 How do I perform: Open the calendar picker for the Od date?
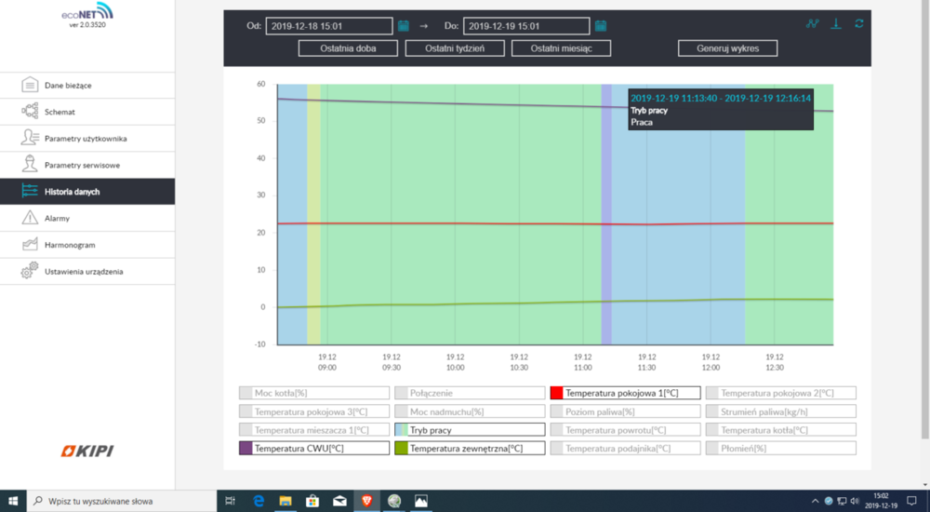click(x=404, y=26)
